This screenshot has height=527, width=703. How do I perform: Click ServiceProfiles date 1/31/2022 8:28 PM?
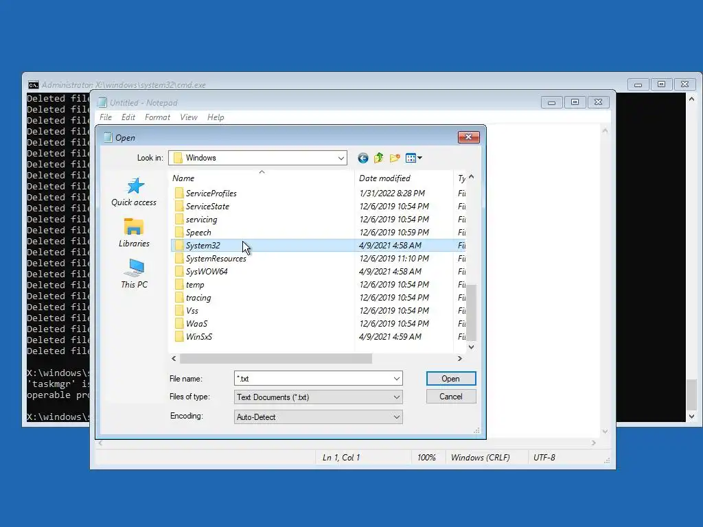point(392,193)
